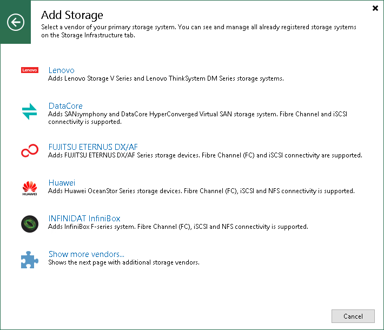The width and height of the screenshot is (384, 330).
Task: Click the blue puzzle piece icon
Action: point(29,259)
